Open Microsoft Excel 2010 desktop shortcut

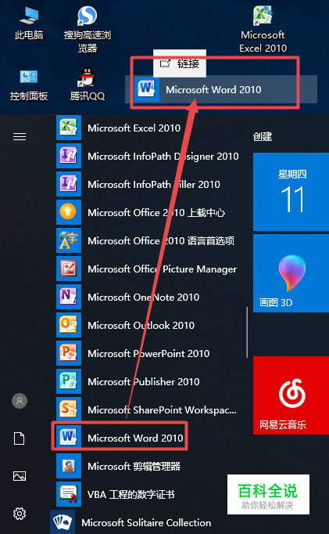tap(263, 29)
